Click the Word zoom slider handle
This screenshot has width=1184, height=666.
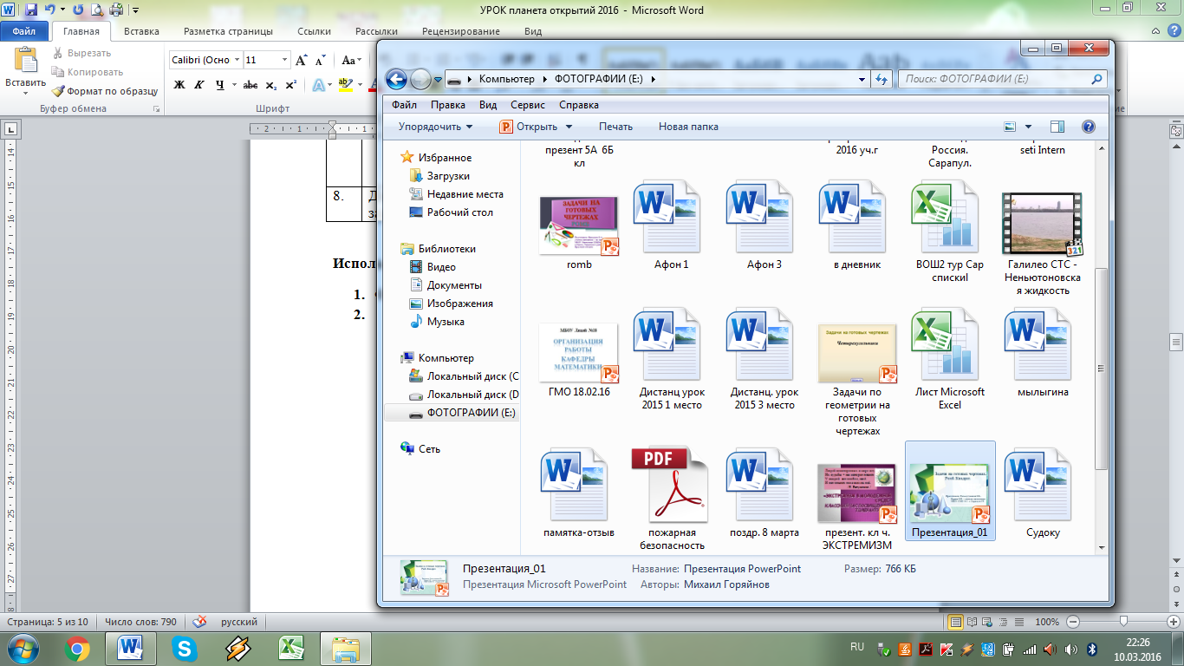pyautogui.click(x=1124, y=622)
